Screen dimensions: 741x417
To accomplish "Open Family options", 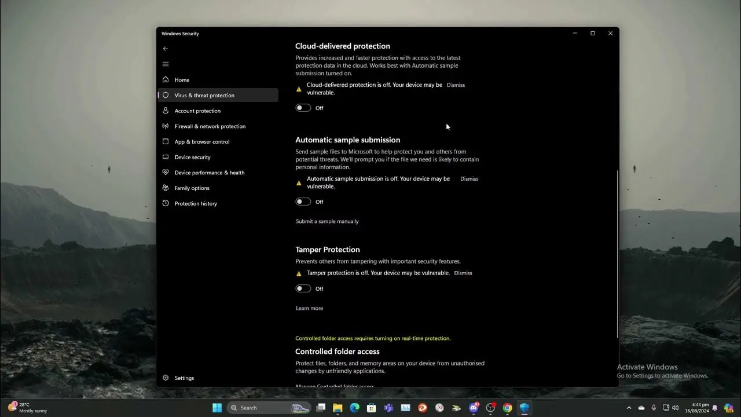I will [192, 188].
